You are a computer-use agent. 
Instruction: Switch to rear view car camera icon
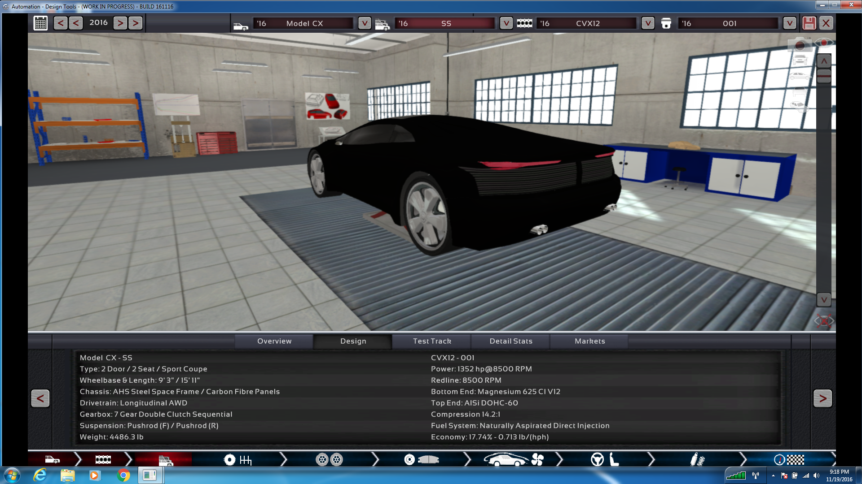(x=800, y=92)
